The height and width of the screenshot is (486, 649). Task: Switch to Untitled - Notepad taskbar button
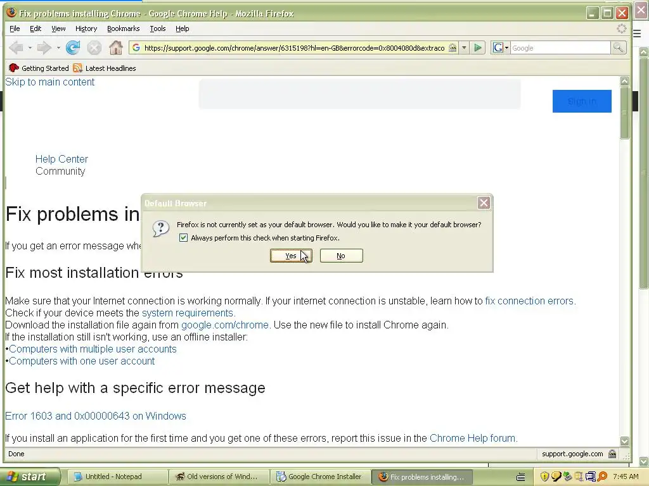pyautogui.click(x=117, y=477)
